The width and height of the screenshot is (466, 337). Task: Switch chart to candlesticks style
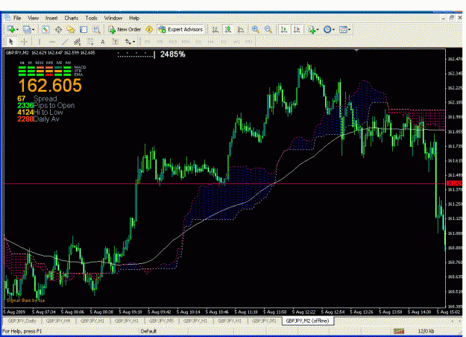pos(228,29)
